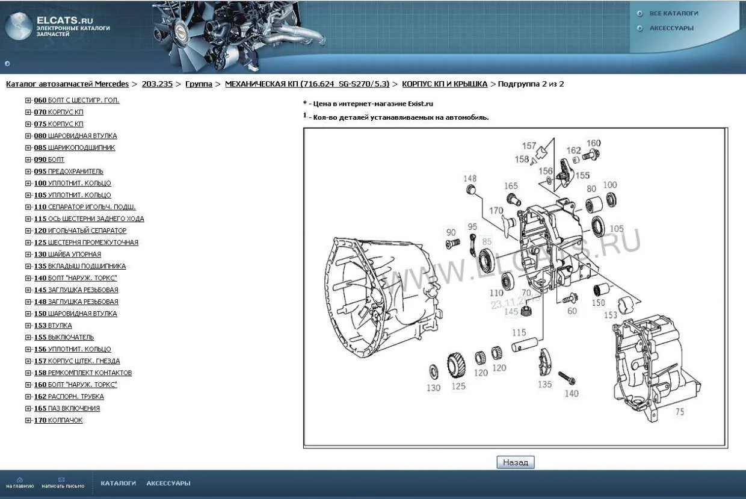The image size is (746, 499).
Task: Open АКСЕССУАРЫ in the header menu
Action: click(671, 28)
